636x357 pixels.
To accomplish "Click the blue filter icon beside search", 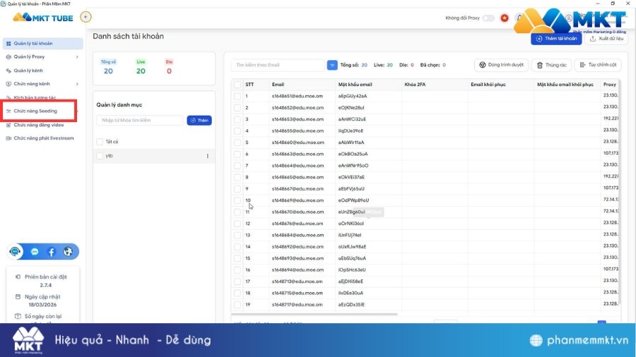I will click(x=332, y=65).
